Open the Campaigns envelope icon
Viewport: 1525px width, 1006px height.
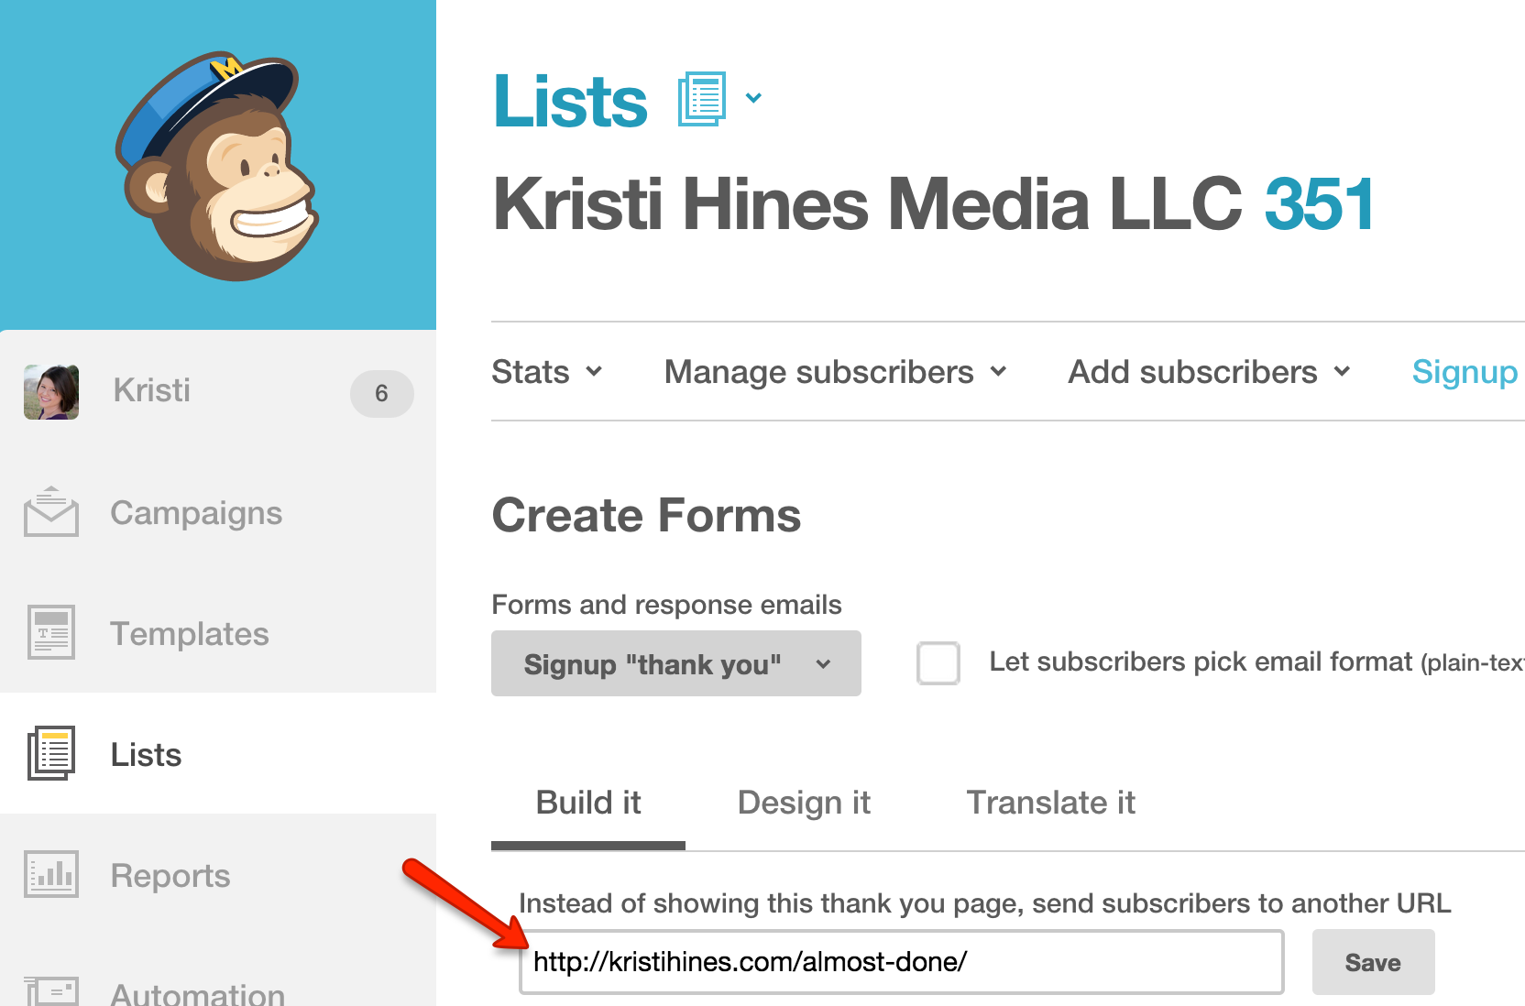pos(51,512)
